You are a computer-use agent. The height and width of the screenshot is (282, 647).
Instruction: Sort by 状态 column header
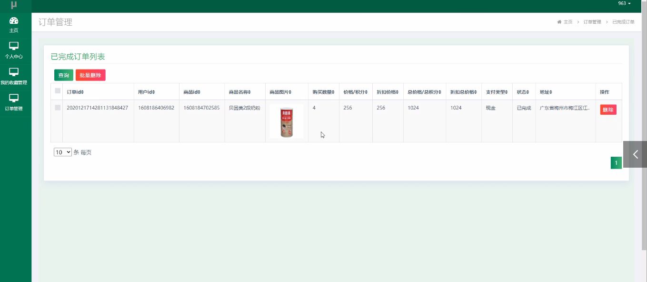pos(524,92)
